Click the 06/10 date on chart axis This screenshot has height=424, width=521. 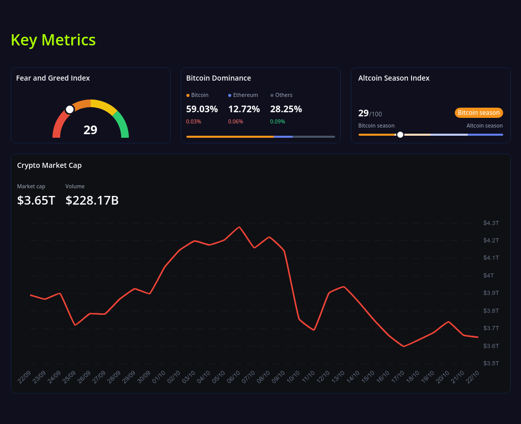tap(233, 378)
